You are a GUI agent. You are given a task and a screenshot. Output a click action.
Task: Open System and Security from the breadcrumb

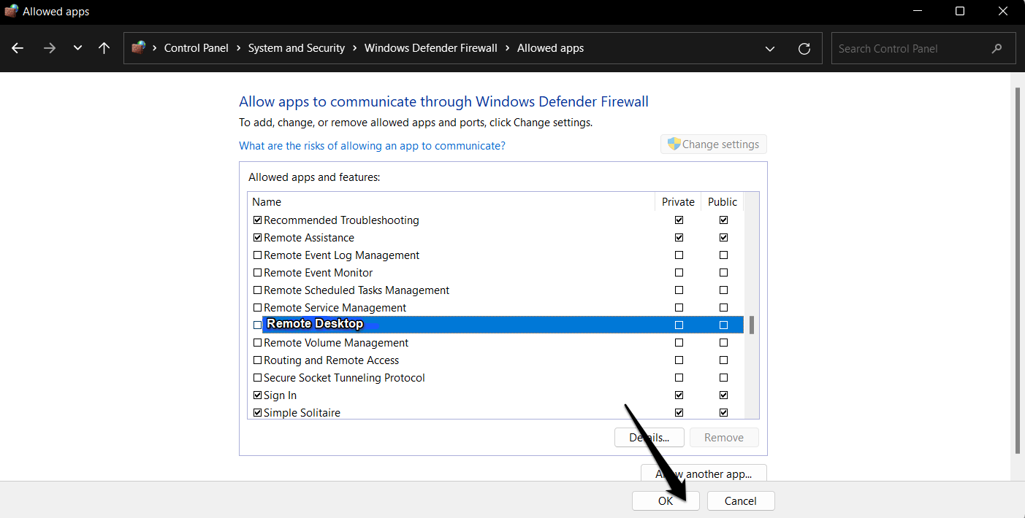(296, 48)
